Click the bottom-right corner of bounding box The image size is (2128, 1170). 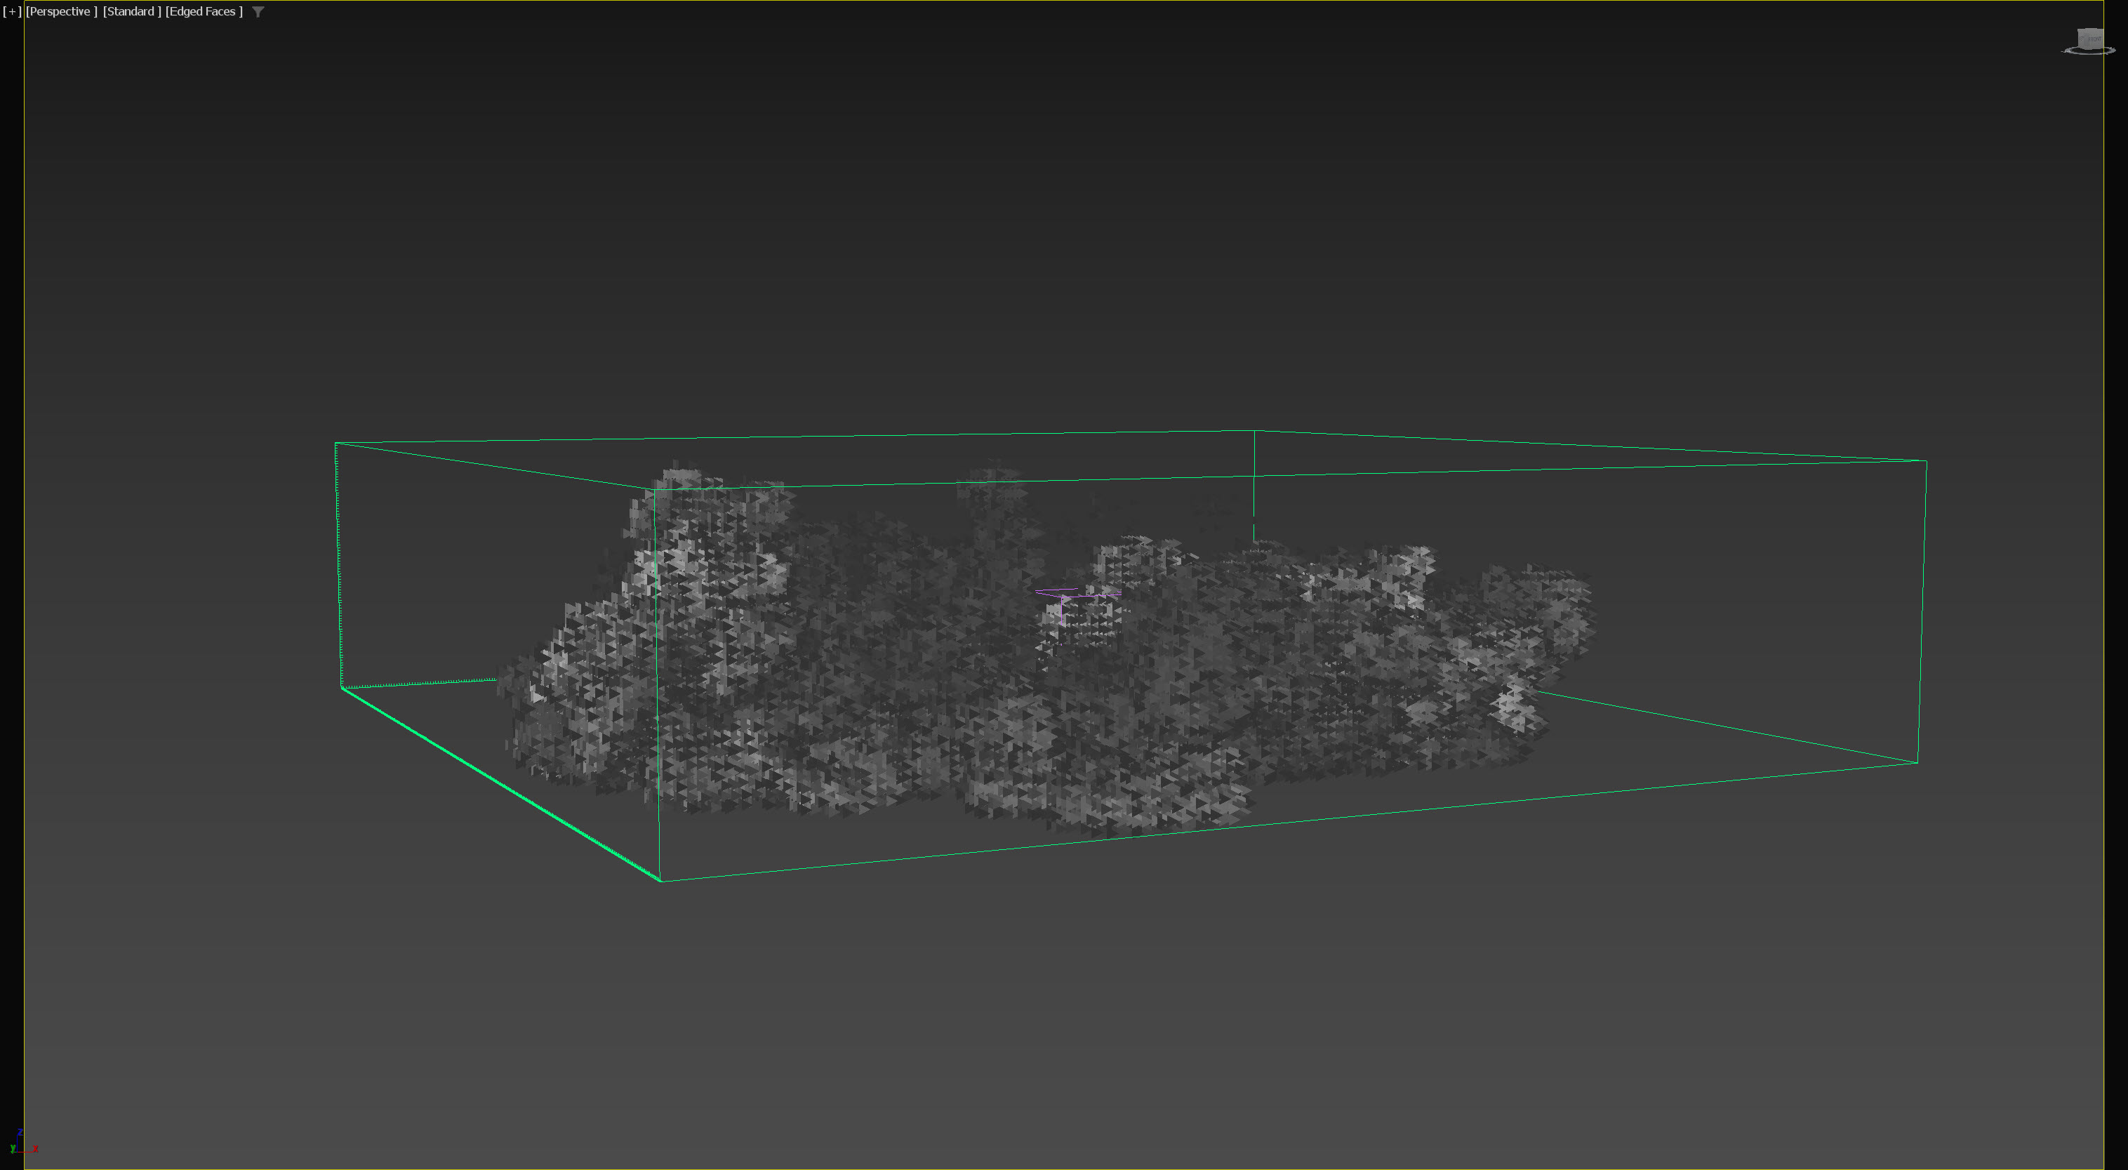[x=1917, y=763]
